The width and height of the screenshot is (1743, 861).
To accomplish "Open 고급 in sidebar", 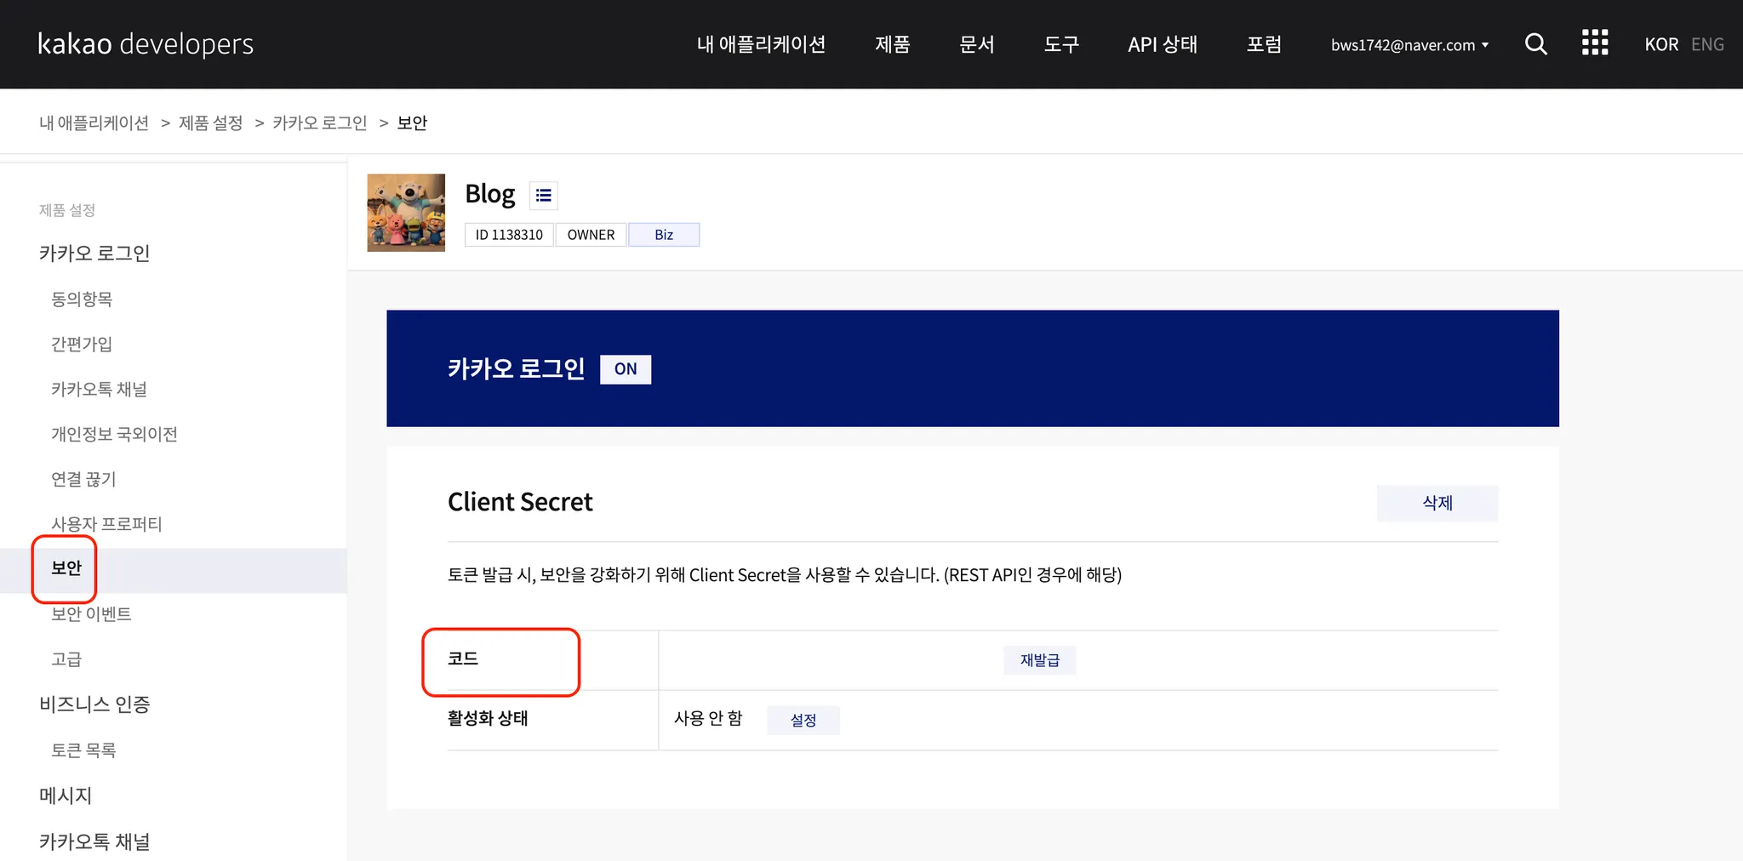I will [x=66, y=659].
